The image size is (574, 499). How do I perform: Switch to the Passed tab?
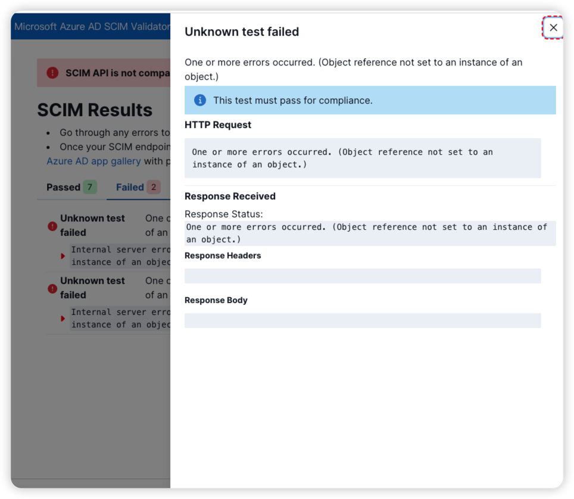pos(65,187)
